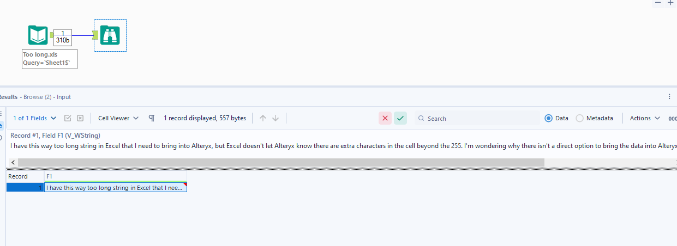Click the next record down arrow
The width and height of the screenshot is (677, 246).
click(x=275, y=118)
